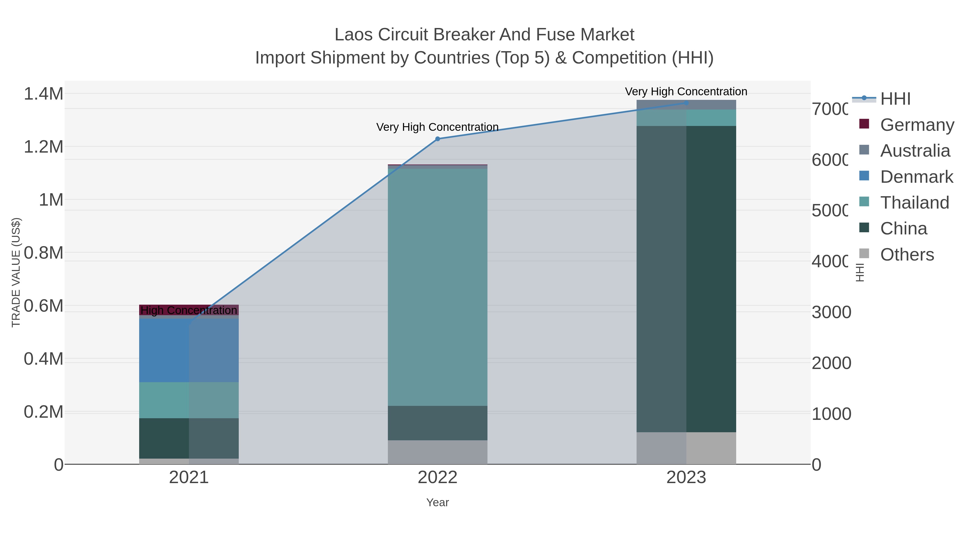Click the Thailand bar segment in 2023
969x545 pixels.
pos(686,118)
